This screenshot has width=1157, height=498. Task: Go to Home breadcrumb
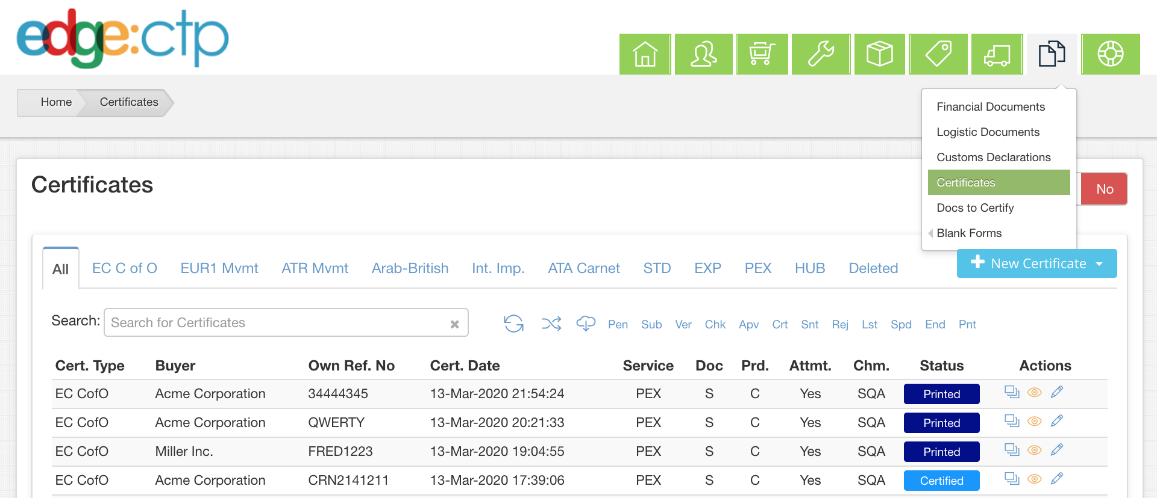point(56,102)
